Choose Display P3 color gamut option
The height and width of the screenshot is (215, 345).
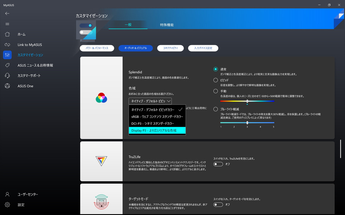tap(157, 130)
